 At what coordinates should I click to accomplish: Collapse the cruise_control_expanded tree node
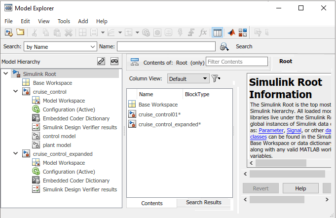tap(16, 153)
